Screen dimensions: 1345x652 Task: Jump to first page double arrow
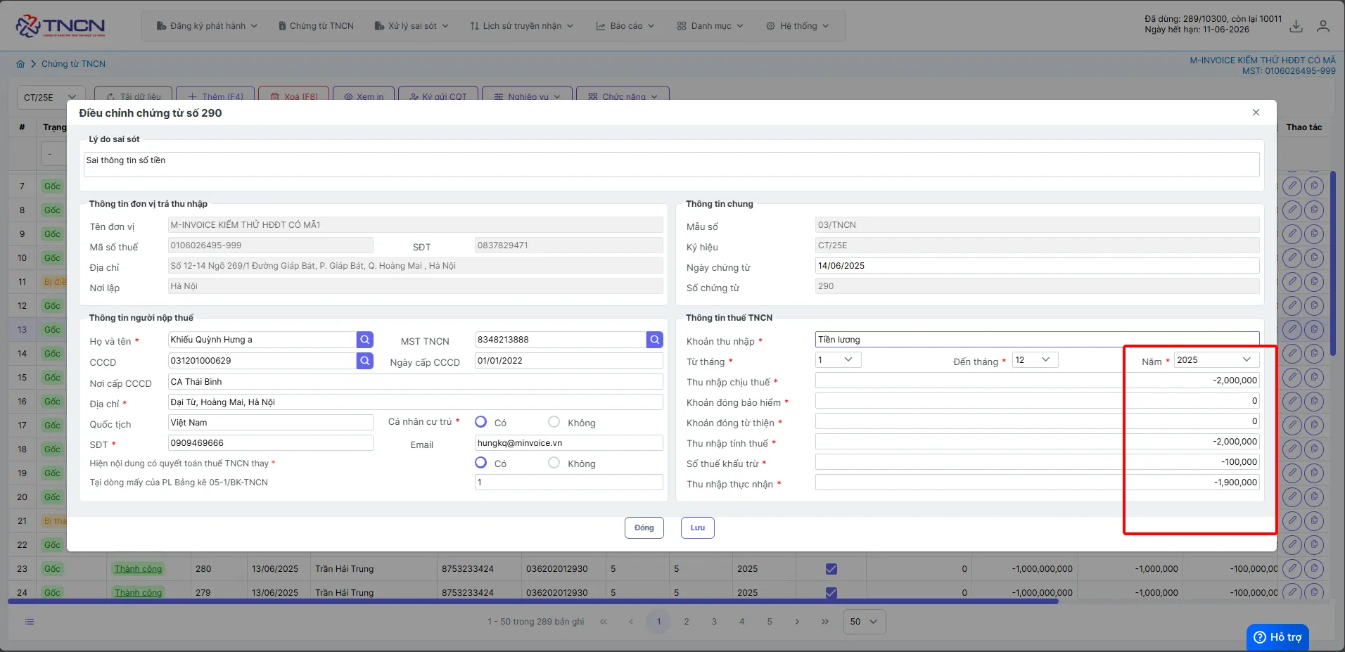click(604, 622)
